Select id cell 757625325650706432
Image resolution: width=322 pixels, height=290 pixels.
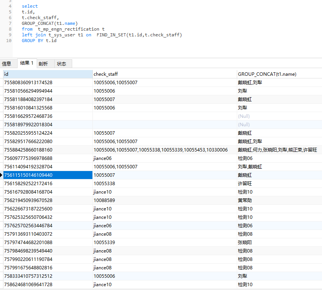[x=48, y=217]
